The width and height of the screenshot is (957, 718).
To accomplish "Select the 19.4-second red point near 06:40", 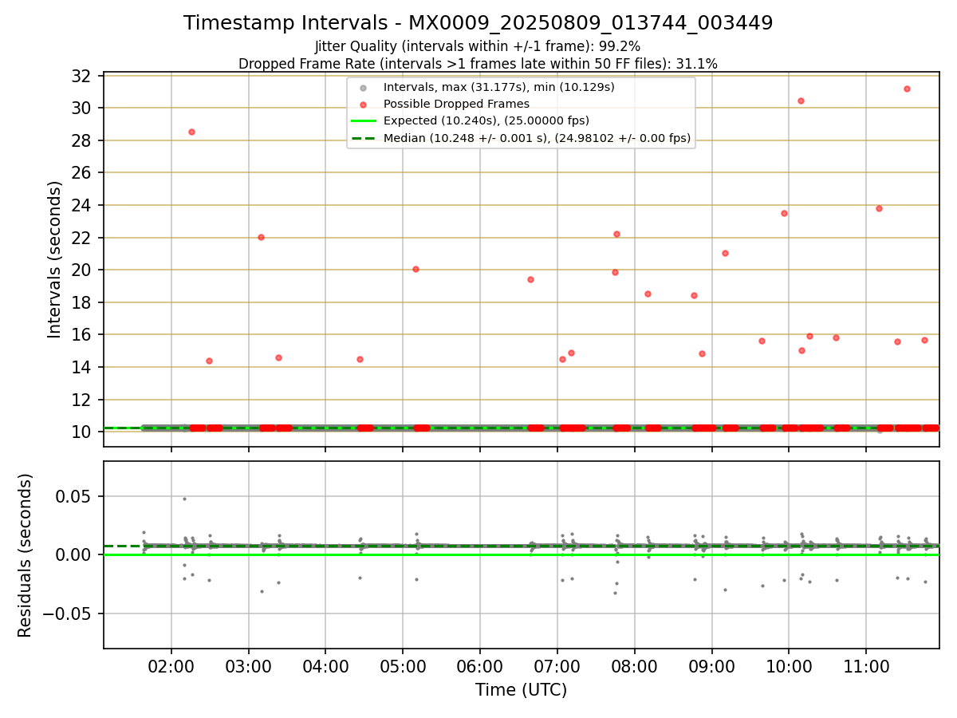I will [x=530, y=279].
